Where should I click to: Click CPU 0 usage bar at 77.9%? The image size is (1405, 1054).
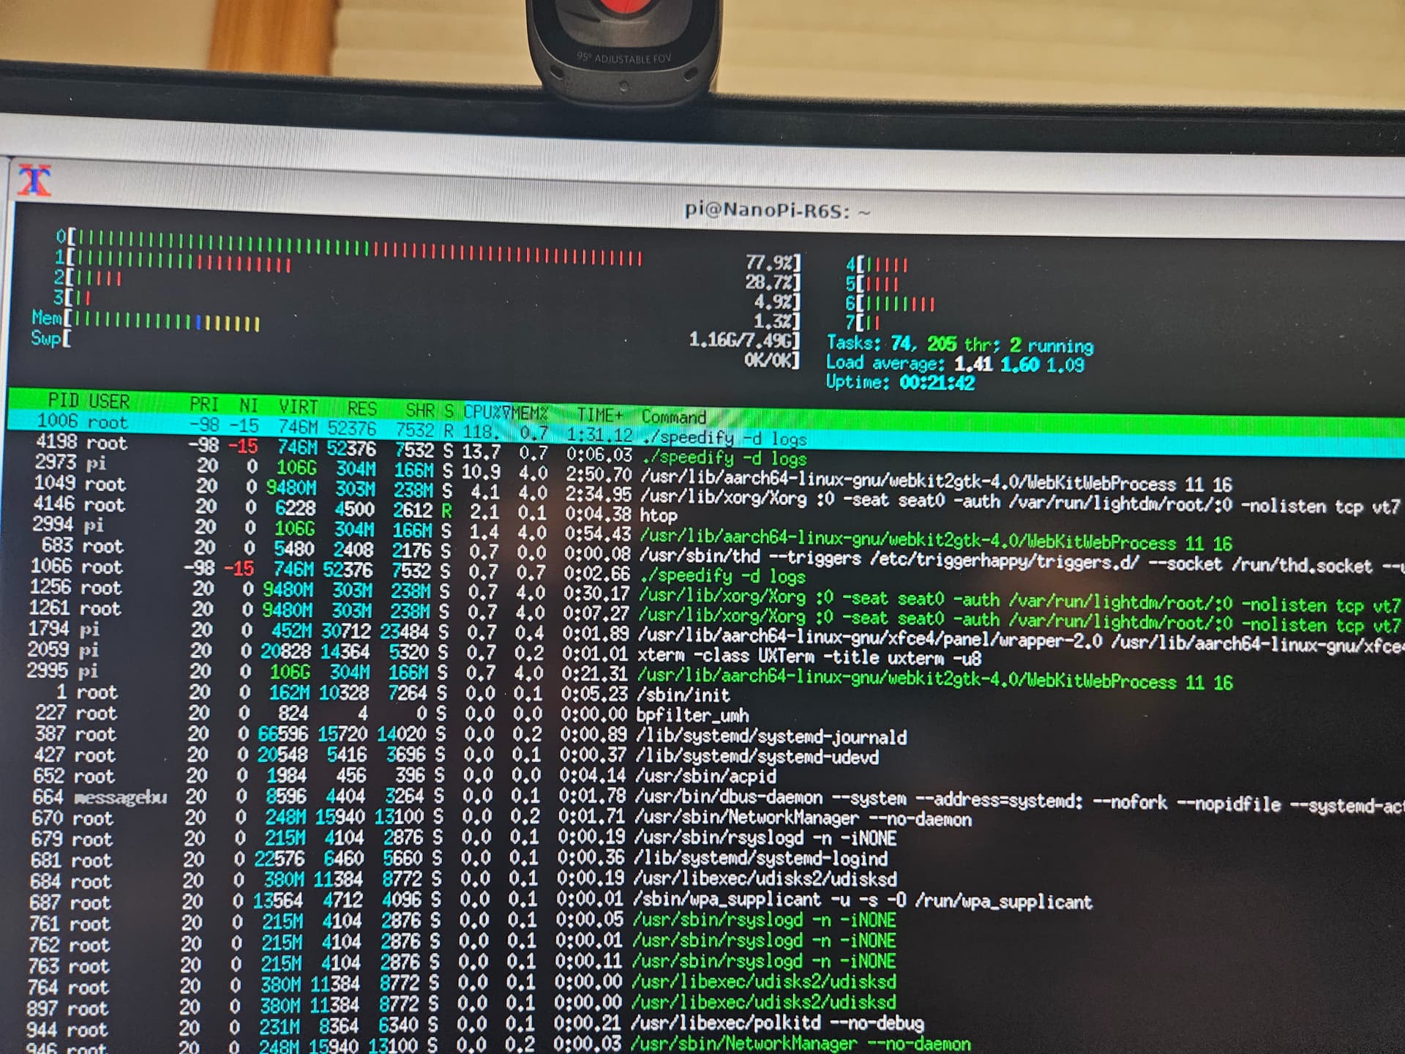[429, 249]
